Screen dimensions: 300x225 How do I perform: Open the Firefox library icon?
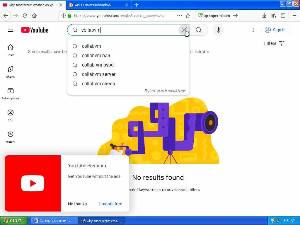[x=274, y=16]
